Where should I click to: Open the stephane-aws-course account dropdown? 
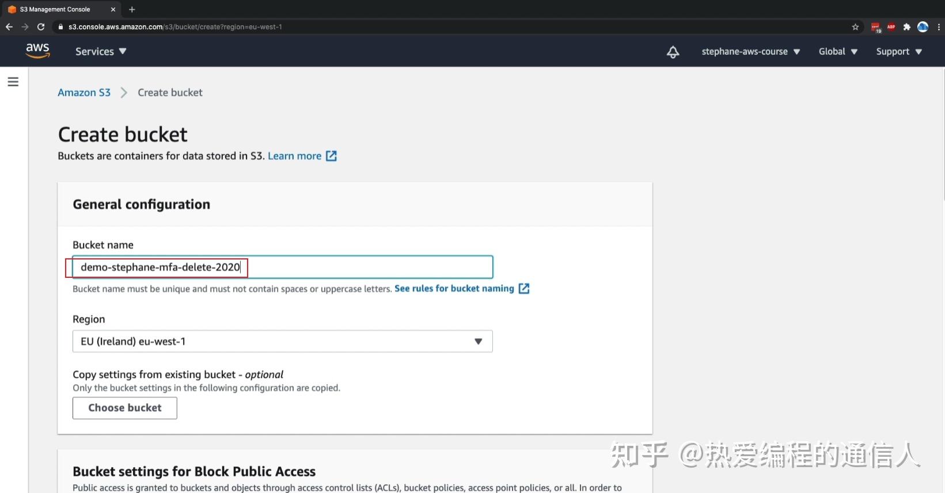pyautogui.click(x=751, y=51)
